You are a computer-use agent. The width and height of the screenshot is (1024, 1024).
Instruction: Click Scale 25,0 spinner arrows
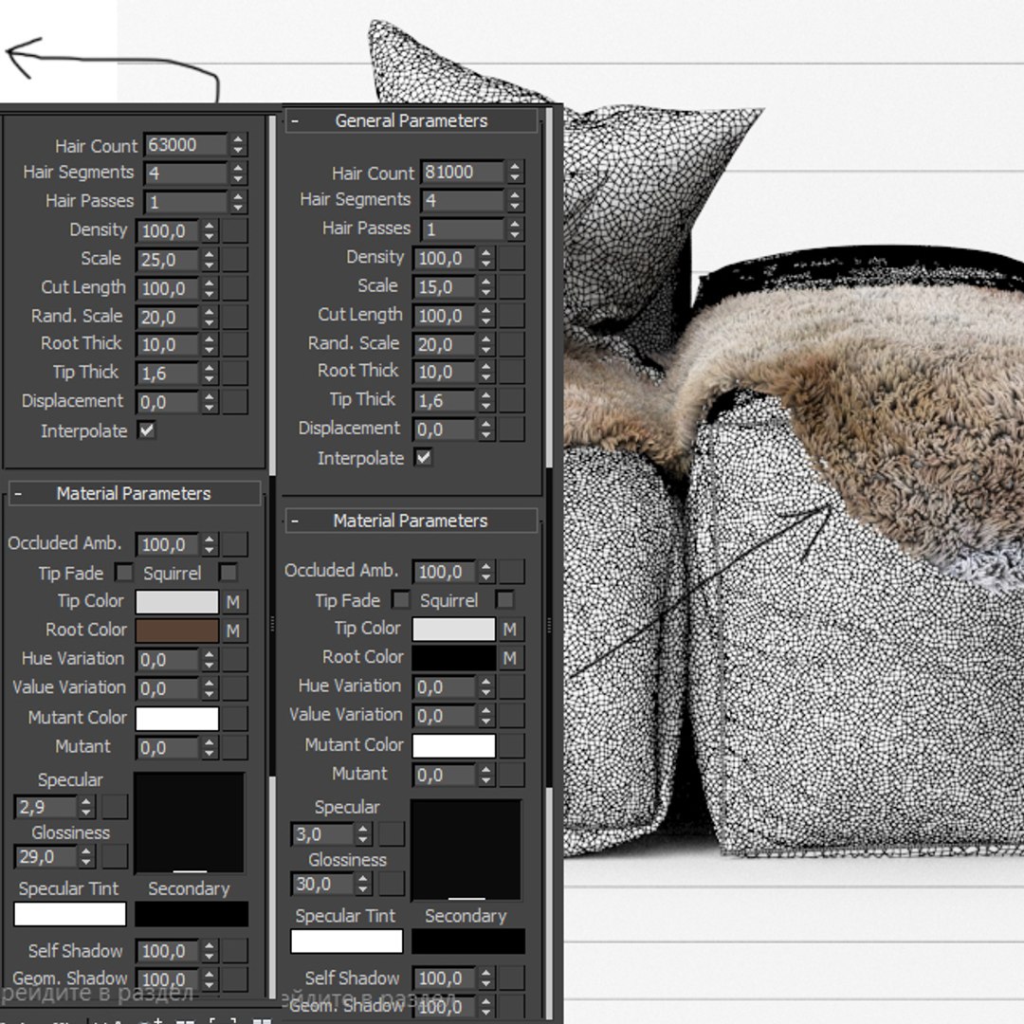pos(209,260)
